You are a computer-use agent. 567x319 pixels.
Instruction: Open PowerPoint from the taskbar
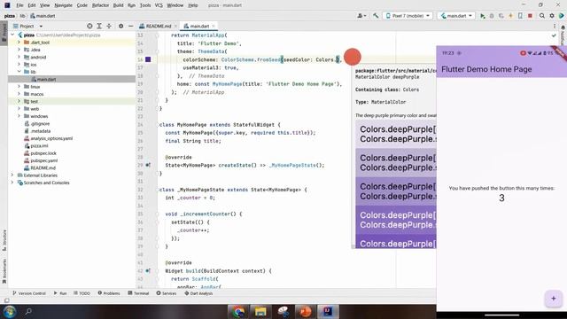[306, 312]
